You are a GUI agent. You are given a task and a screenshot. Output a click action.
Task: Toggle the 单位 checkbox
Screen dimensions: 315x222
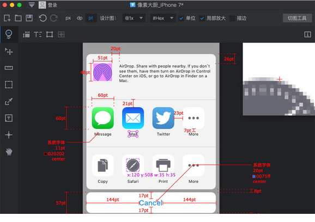[181, 18]
